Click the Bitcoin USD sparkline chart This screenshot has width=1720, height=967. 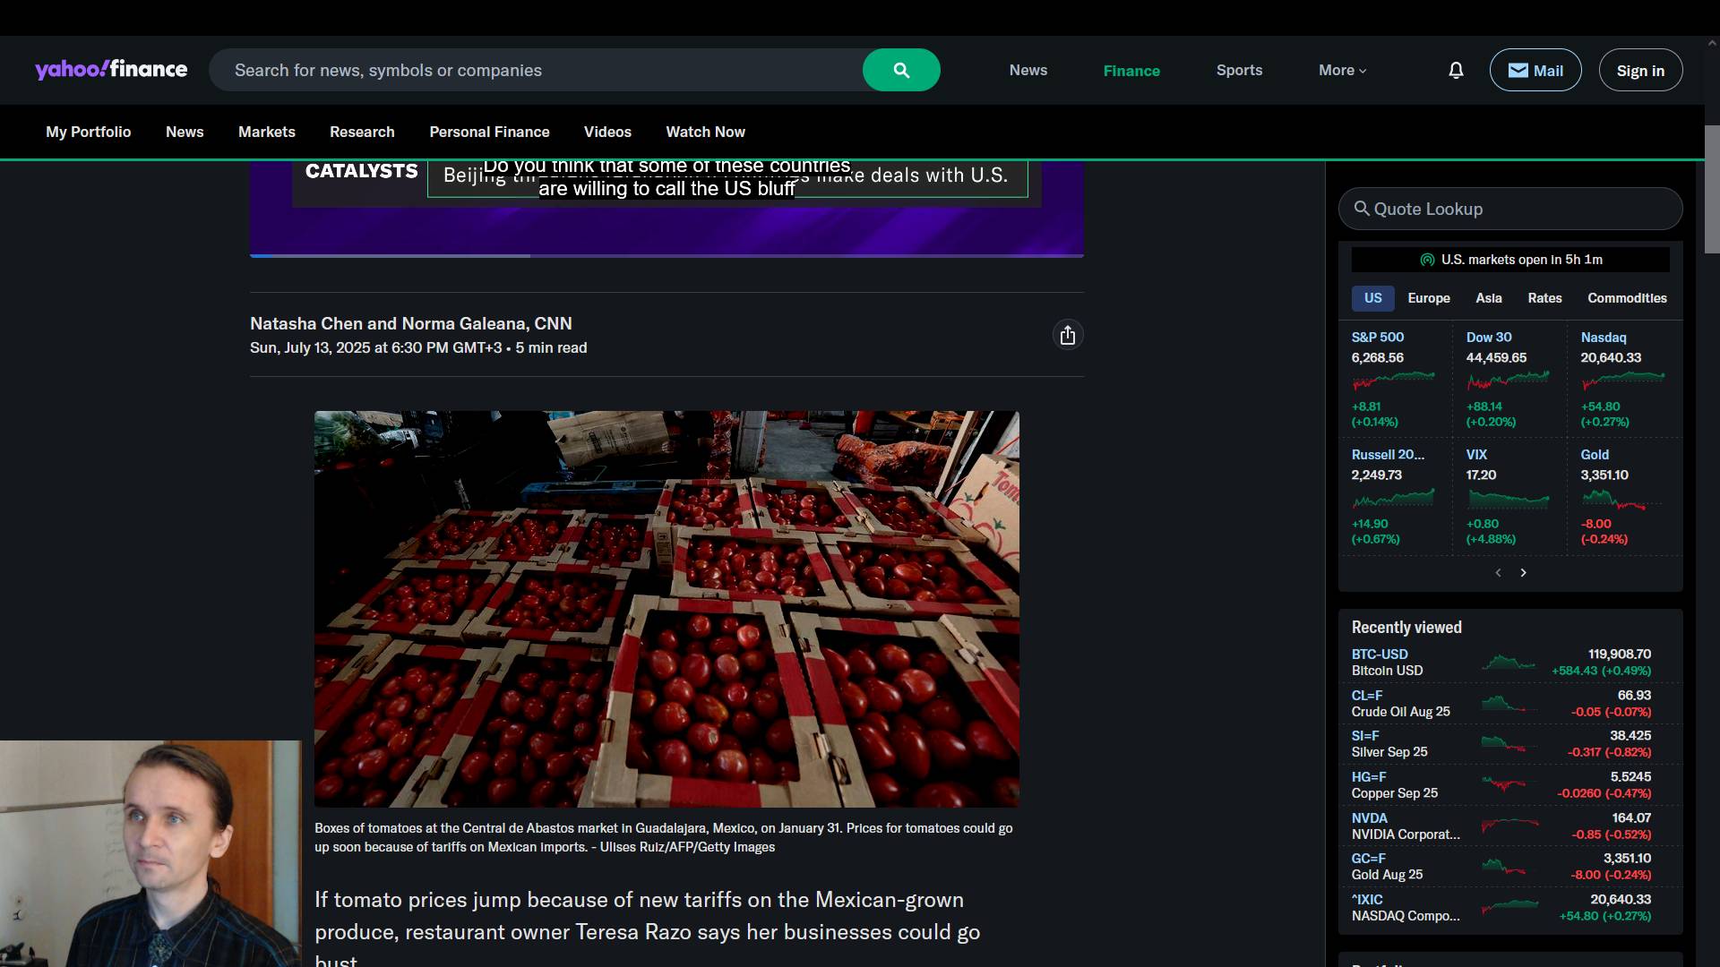(x=1508, y=663)
